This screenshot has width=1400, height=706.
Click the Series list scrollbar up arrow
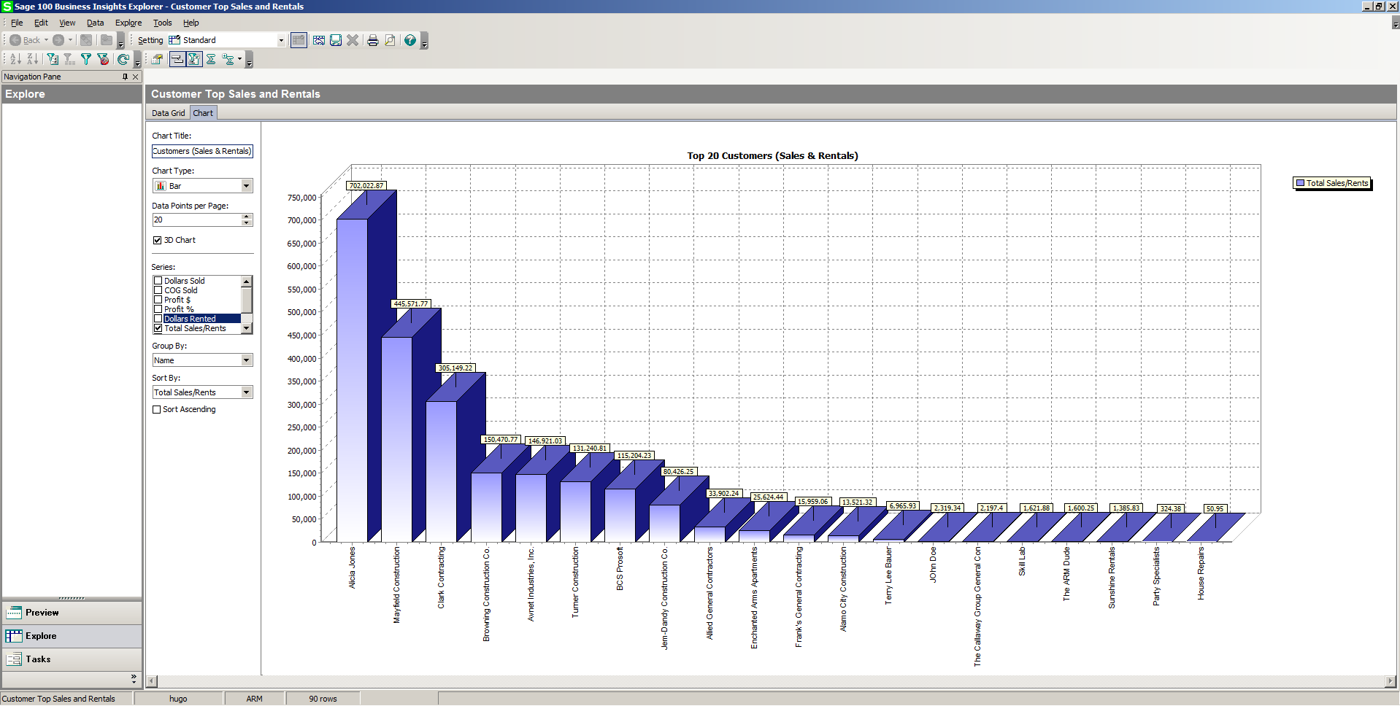point(247,281)
